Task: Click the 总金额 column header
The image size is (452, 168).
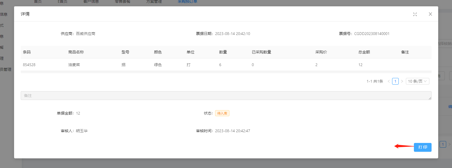Action: pyautogui.click(x=364, y=52)
